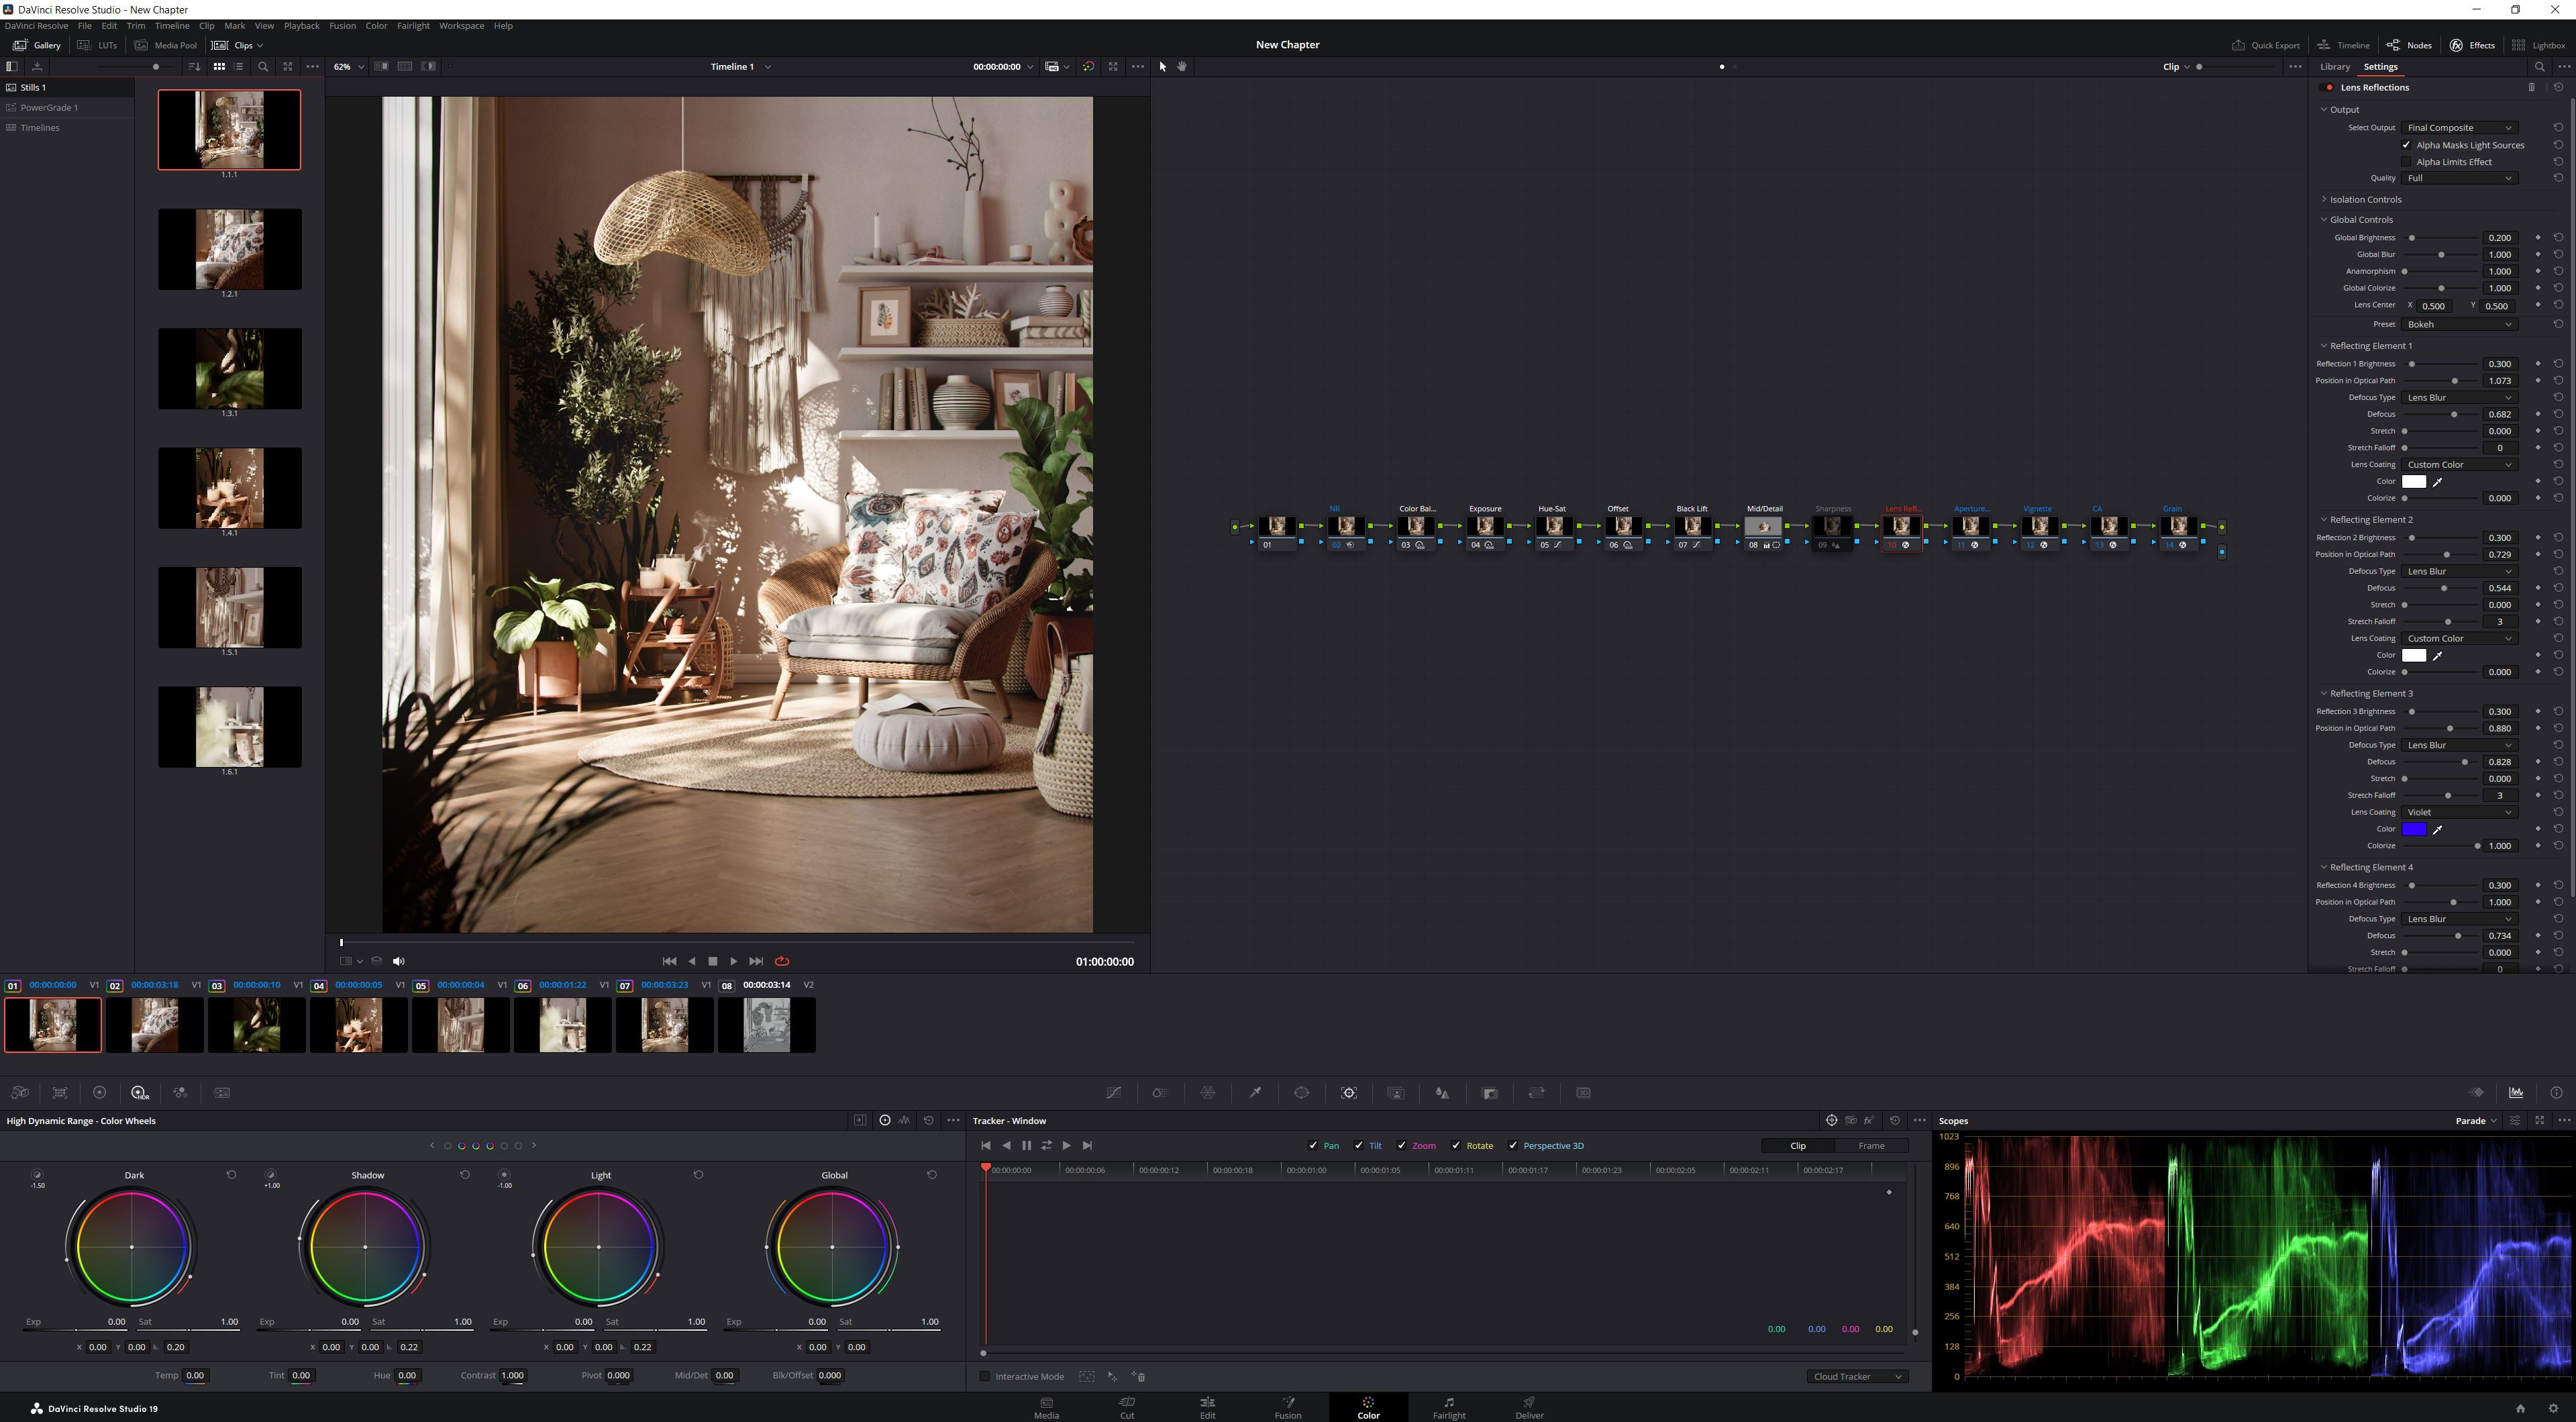Expand the Isolation Controls section
The width and height of the screenshot is (2576, 1422).
(2364, 199)
